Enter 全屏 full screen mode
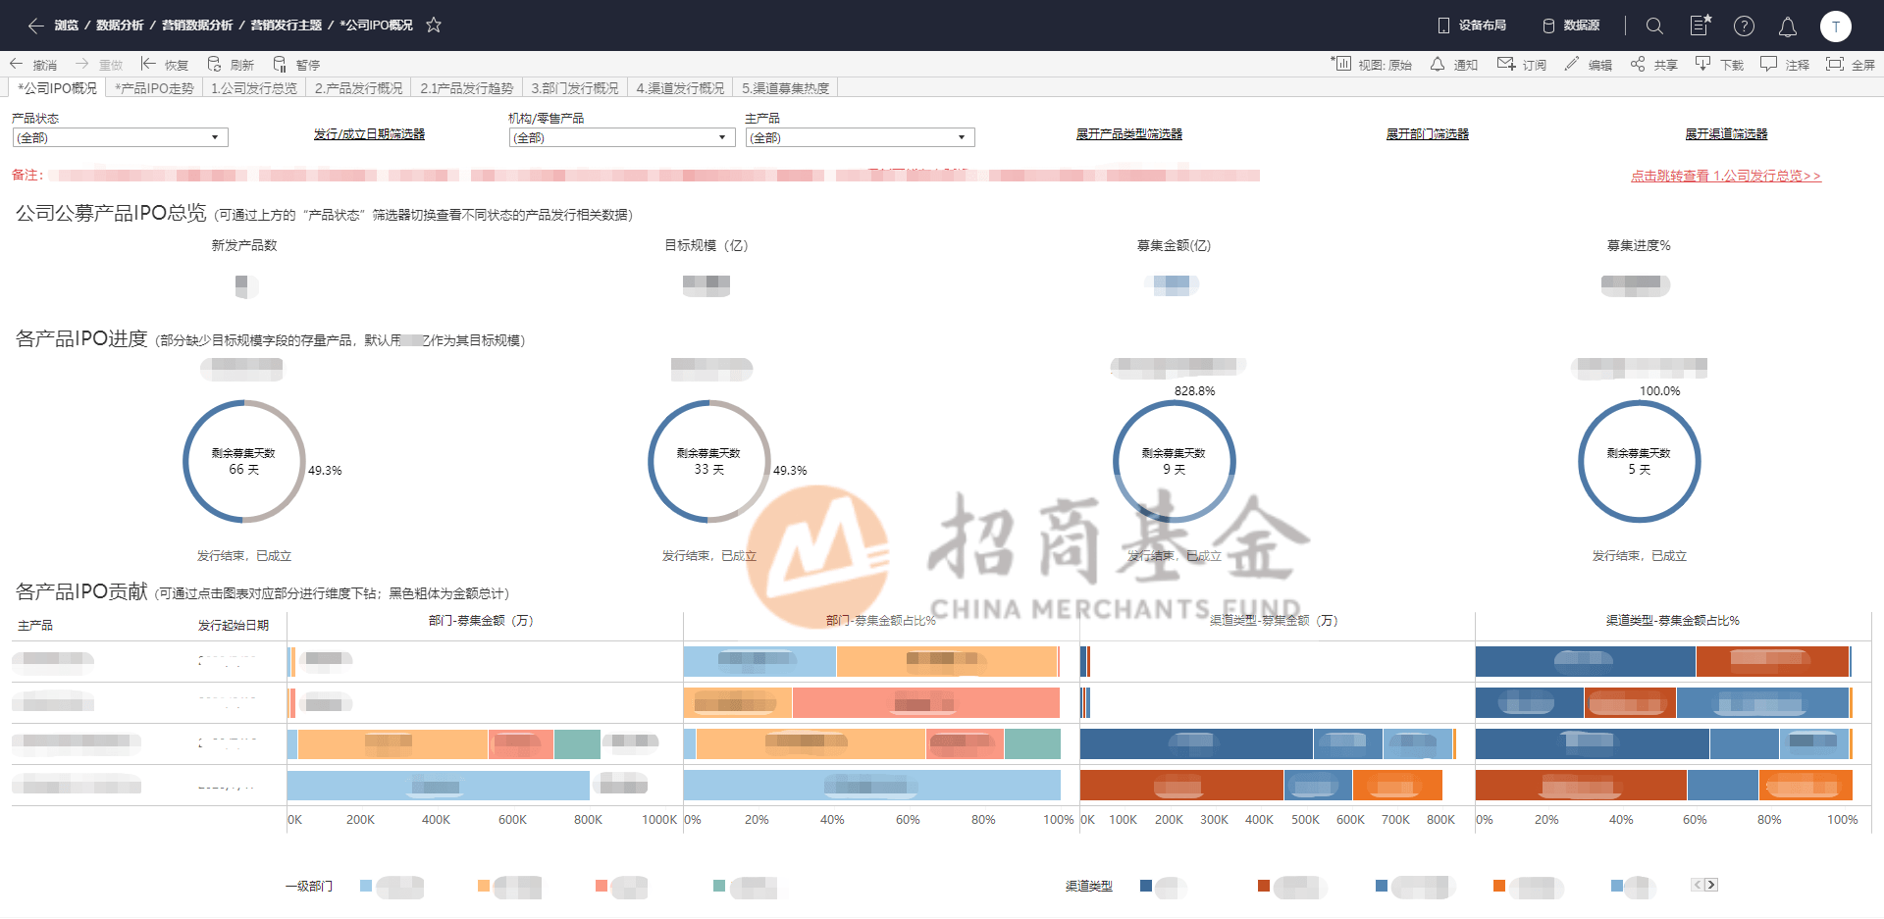Screen dimensions: 1884x919 click(1834, 65)
